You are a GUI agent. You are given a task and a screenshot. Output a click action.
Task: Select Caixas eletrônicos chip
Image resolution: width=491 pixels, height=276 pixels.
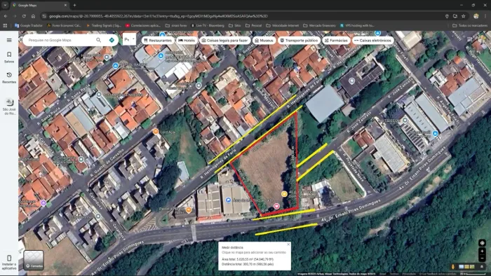[372, 41]
